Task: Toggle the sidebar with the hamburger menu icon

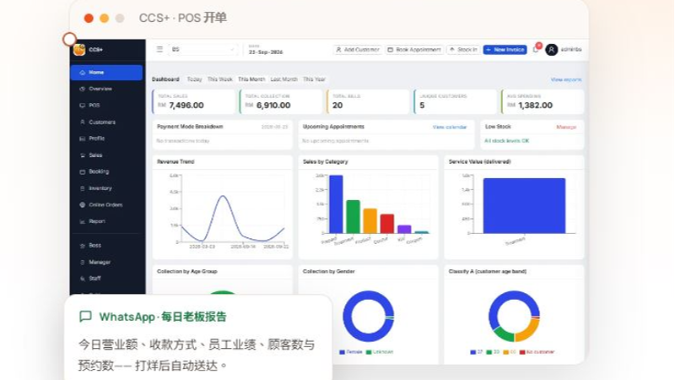Action: 159,50
